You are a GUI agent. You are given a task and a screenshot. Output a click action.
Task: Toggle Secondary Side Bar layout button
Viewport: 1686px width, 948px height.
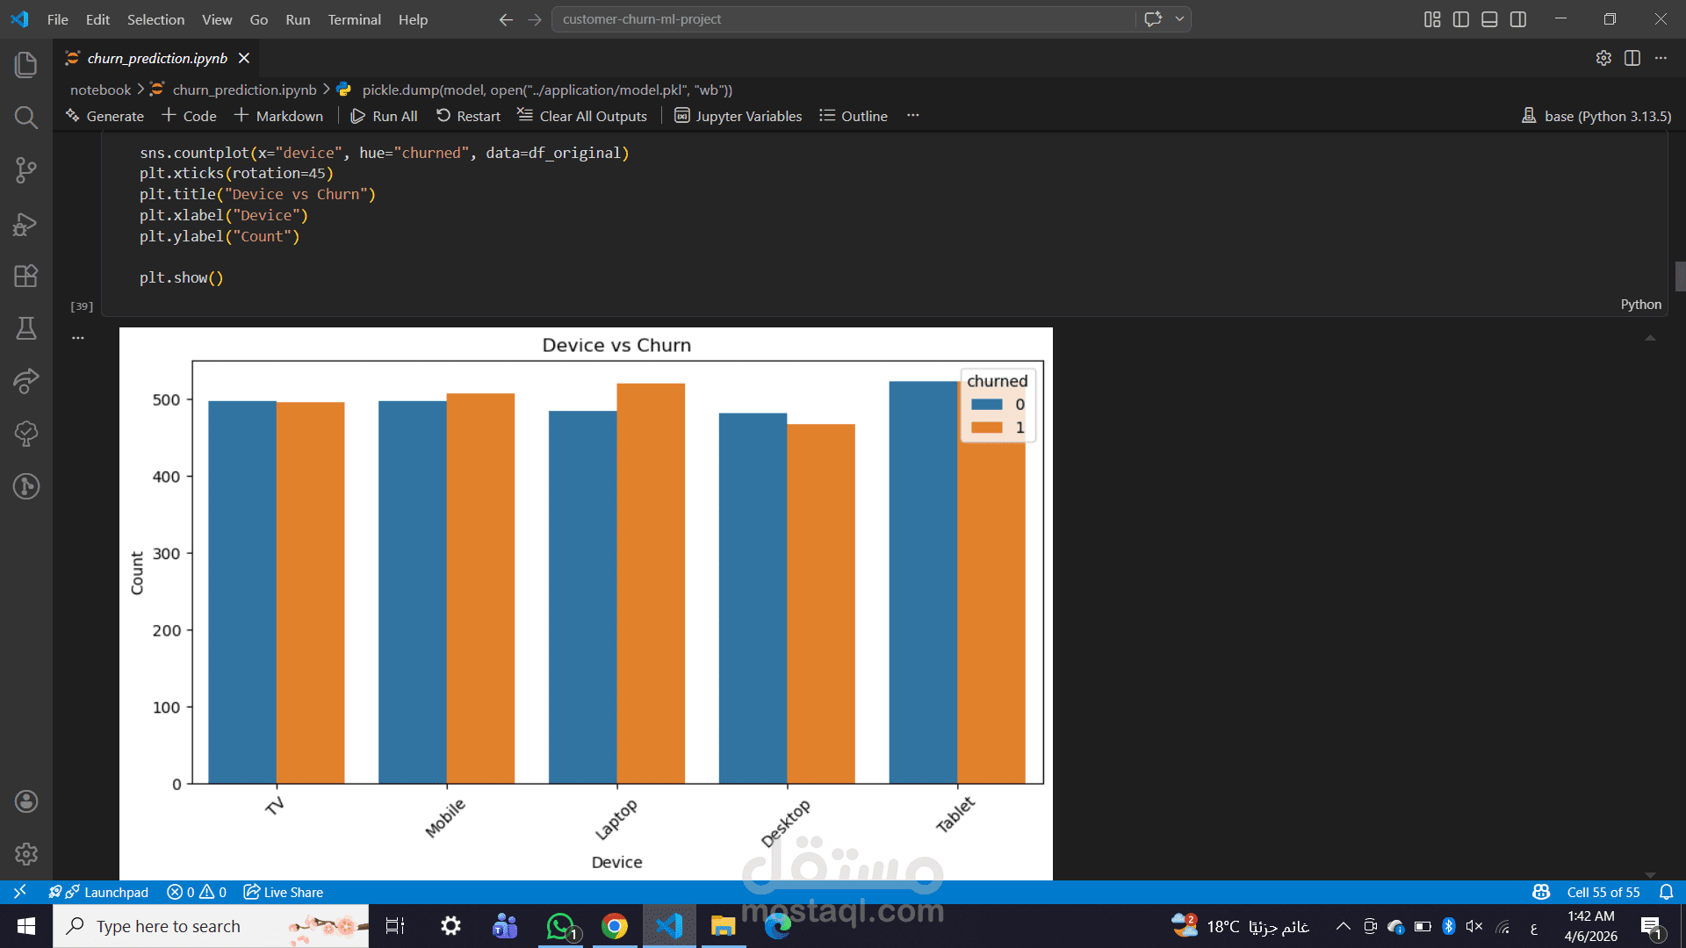coord(1517,19)
